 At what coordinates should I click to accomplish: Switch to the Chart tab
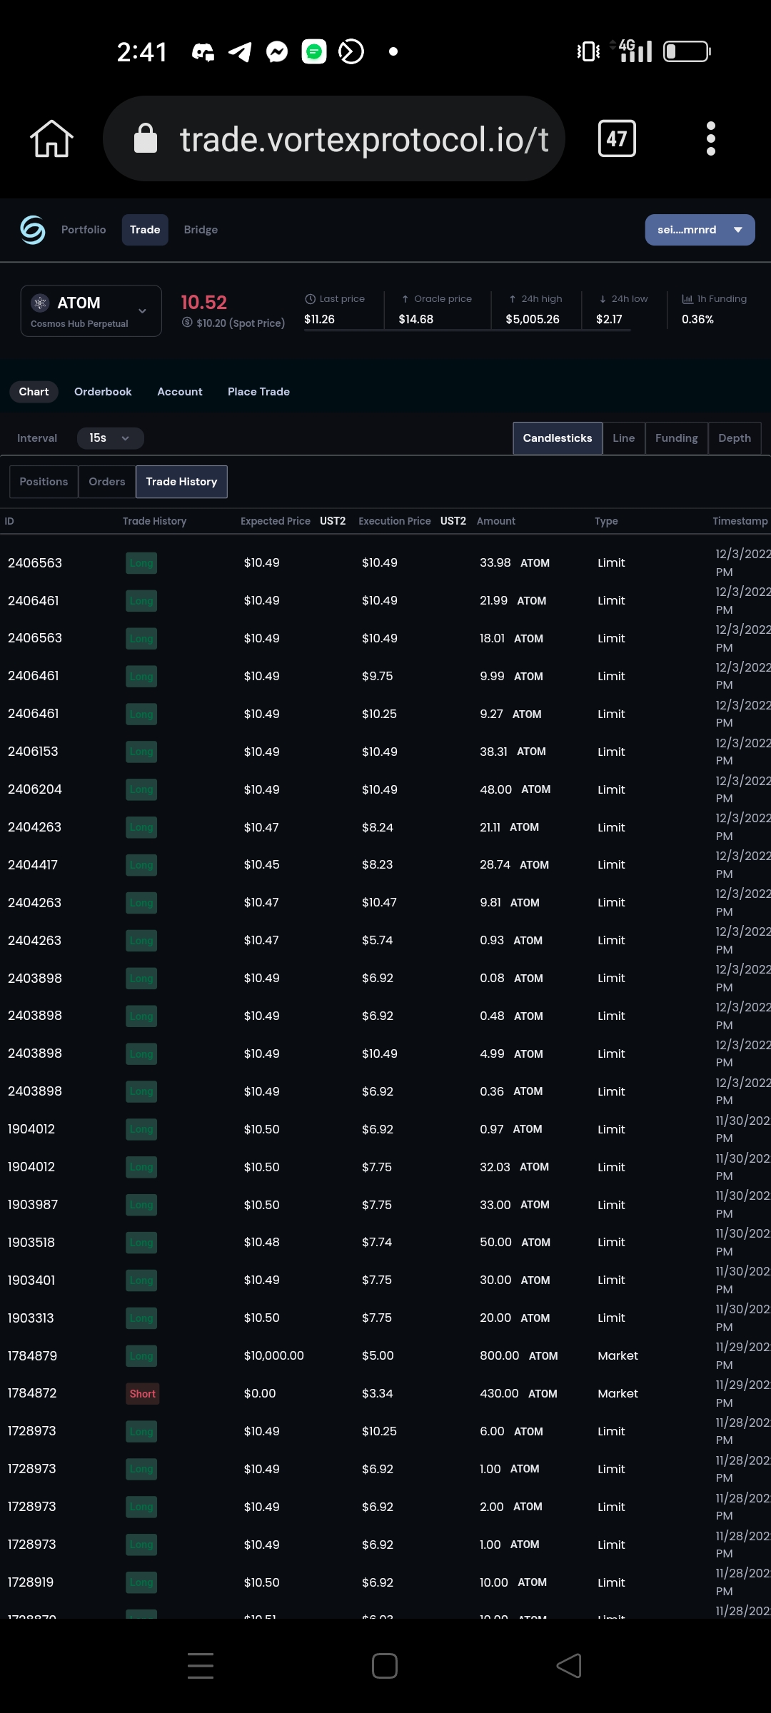pyautogui.click(x=34, y=392)
